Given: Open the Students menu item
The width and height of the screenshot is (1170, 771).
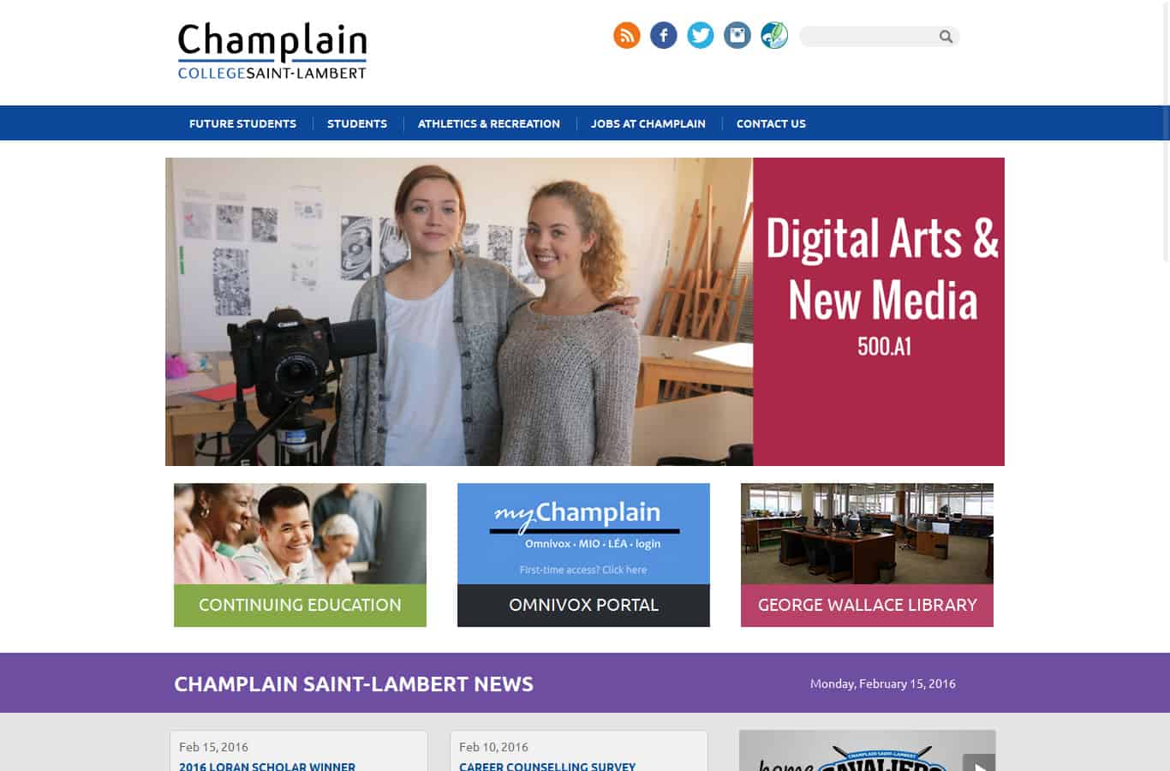Looking at the screenshot, I should pyautogui.click(x=357, y=123).
